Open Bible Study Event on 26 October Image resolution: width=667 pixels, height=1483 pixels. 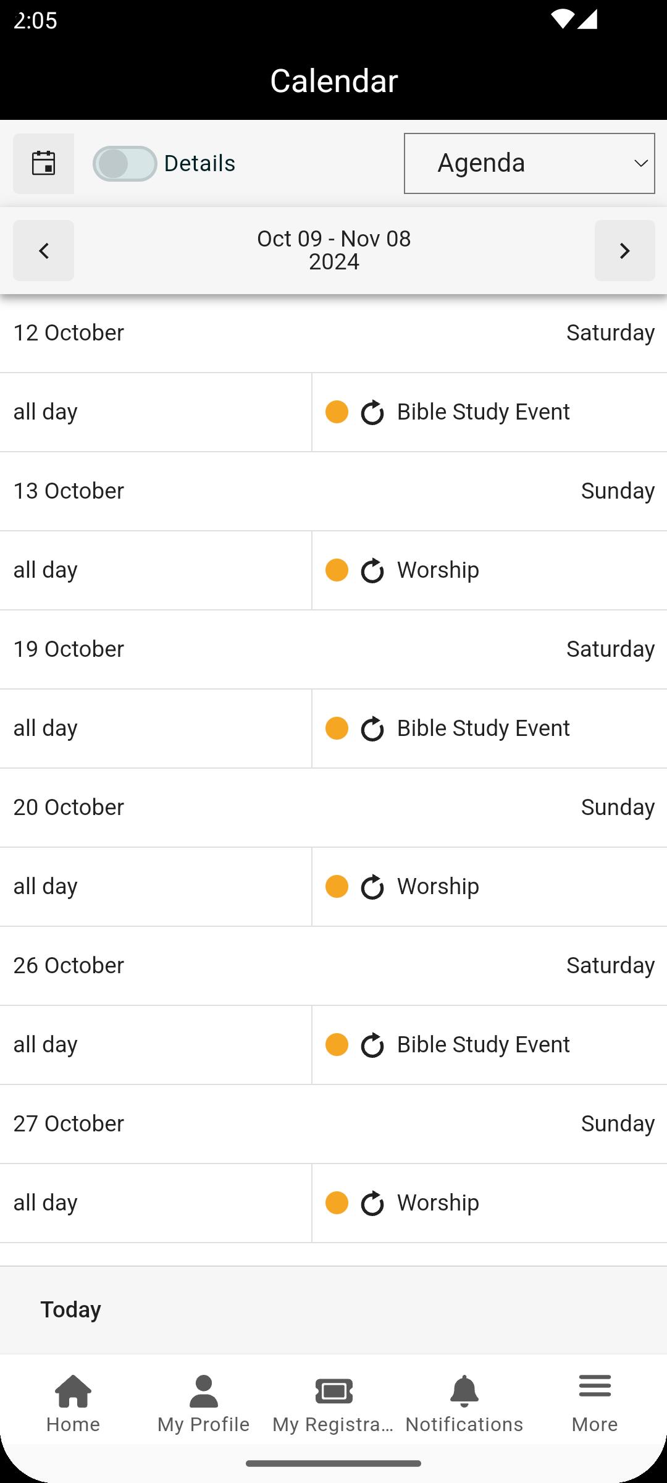tap(483, 1045)
